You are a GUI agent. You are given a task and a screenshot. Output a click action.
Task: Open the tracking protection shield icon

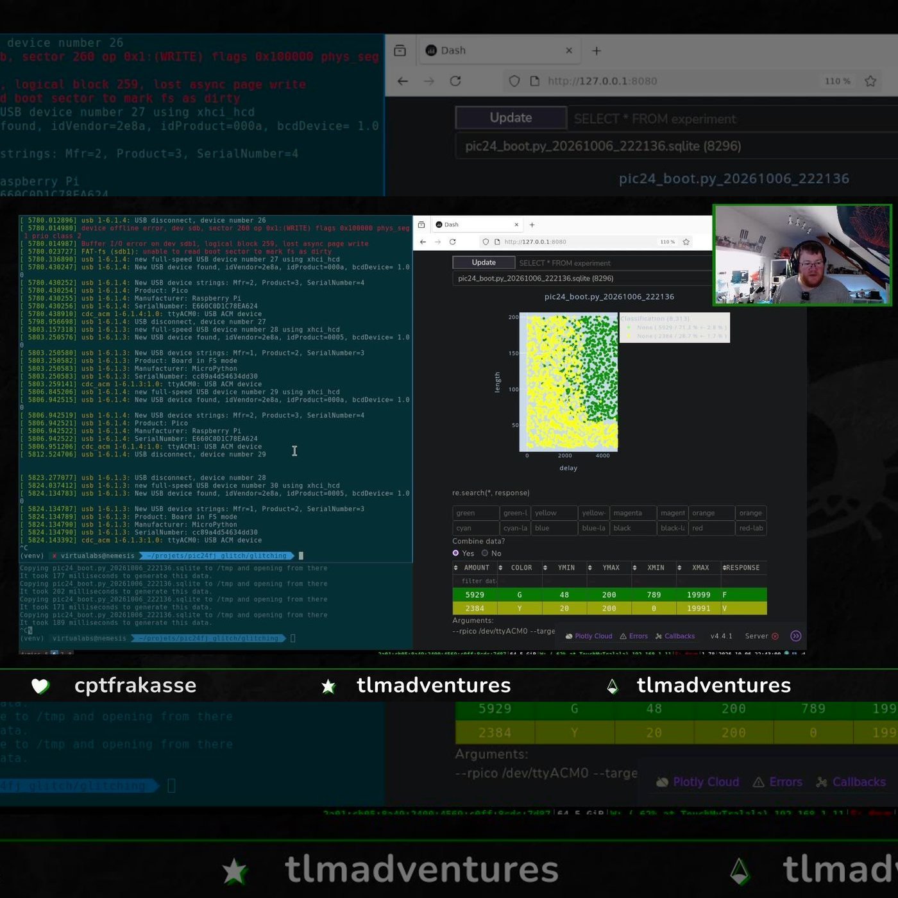[486, 242]
